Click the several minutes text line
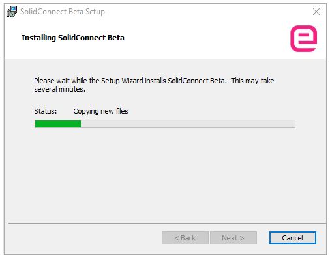 (59, 89)
